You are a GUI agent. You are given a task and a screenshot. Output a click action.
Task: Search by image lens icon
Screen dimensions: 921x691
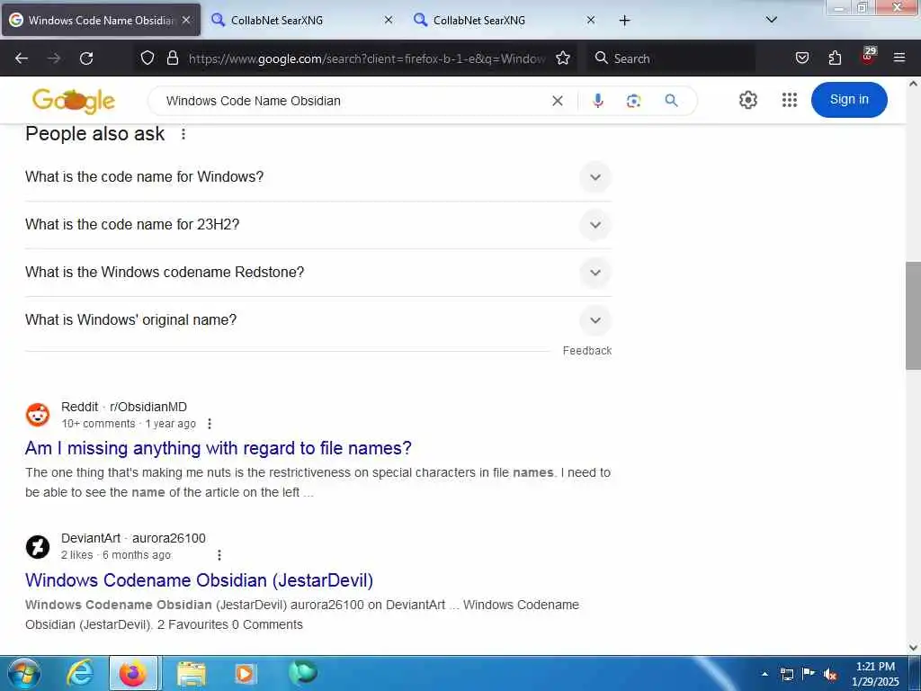(633, 101)
